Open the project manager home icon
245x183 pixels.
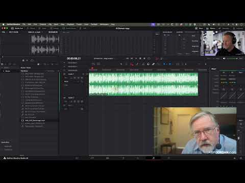click(x=235, y=158)
